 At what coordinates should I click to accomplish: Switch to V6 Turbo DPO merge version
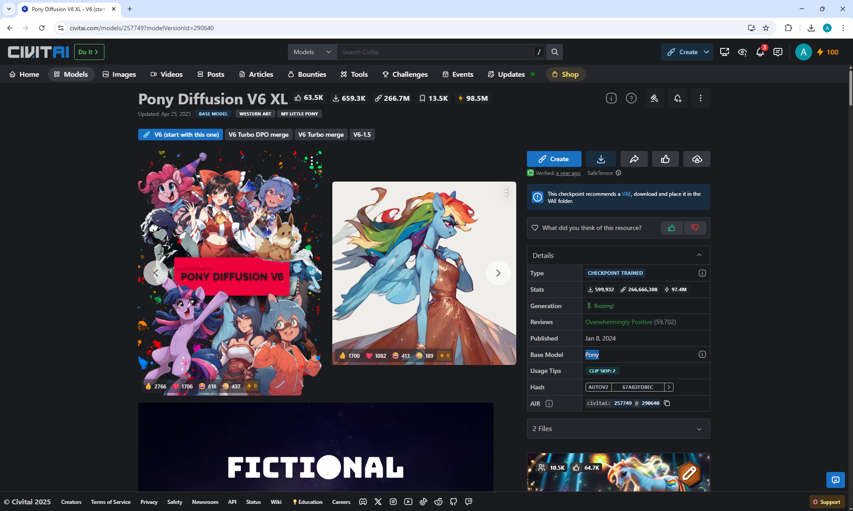point(258,135)
